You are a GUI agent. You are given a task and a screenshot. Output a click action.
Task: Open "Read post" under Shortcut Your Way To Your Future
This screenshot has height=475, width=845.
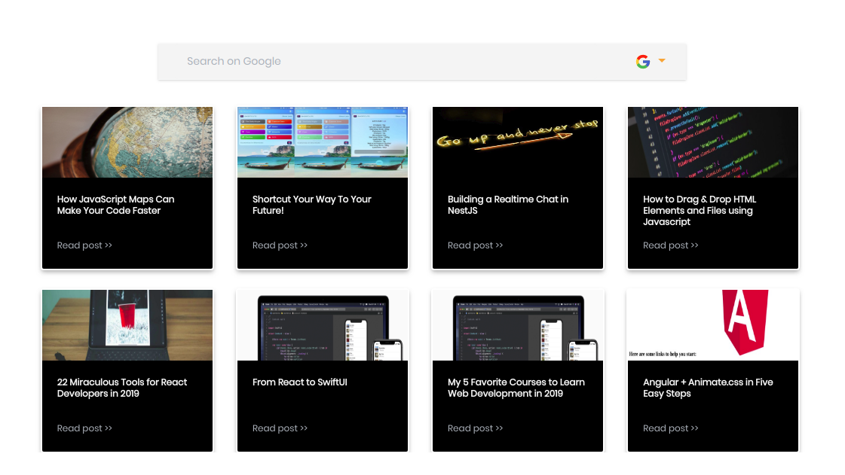[x=280, y=245]
